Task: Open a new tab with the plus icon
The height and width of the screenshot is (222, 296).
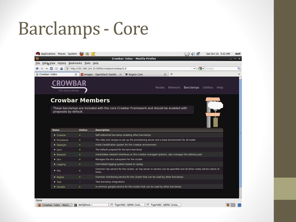Action: point(172,74)
